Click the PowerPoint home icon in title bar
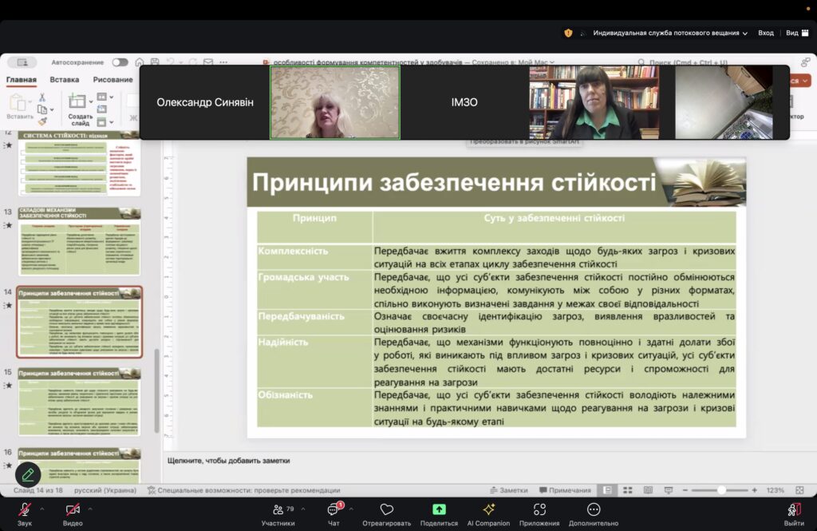This screenshot has width=817, height=531. 140,62
